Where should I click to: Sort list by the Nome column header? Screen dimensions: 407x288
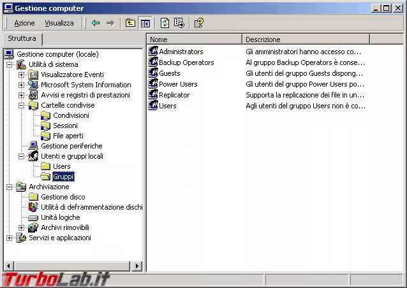(194, 40)
